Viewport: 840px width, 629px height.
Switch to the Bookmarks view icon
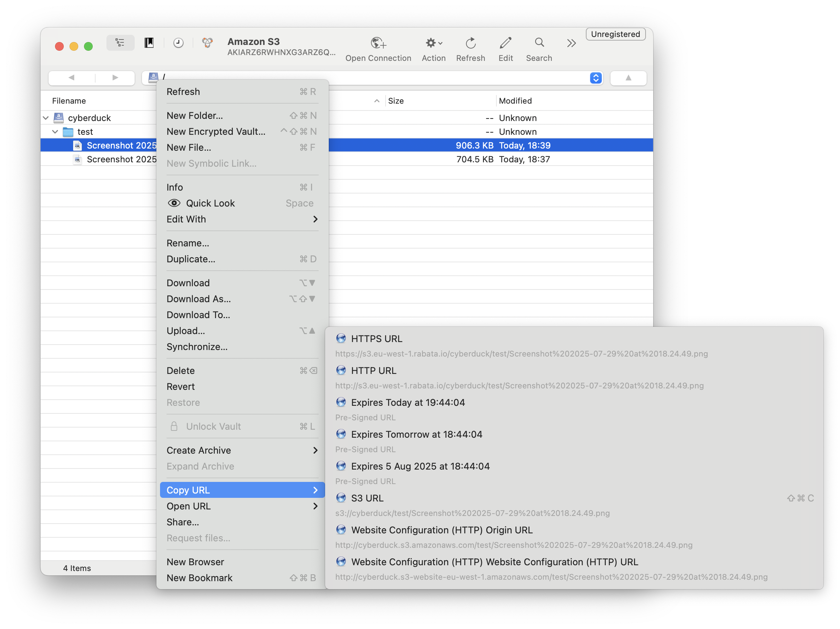click(149, 43)
